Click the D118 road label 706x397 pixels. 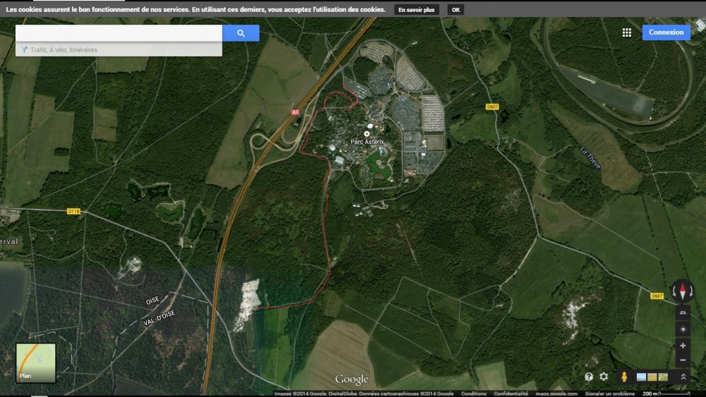[x=73, y=212]
